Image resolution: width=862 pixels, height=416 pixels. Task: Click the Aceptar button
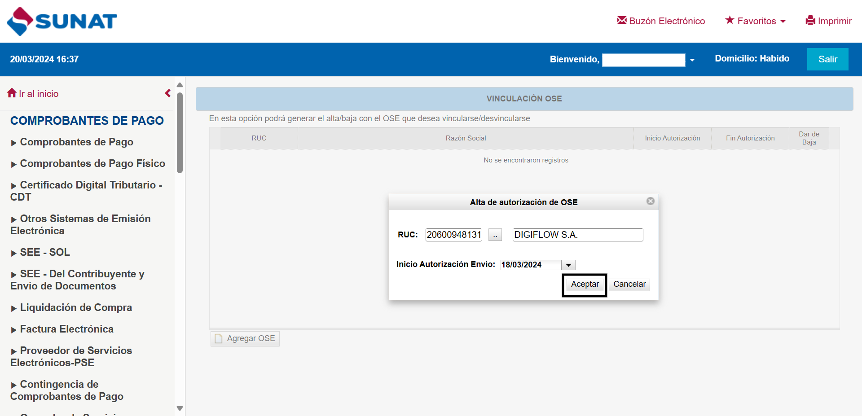585,285
